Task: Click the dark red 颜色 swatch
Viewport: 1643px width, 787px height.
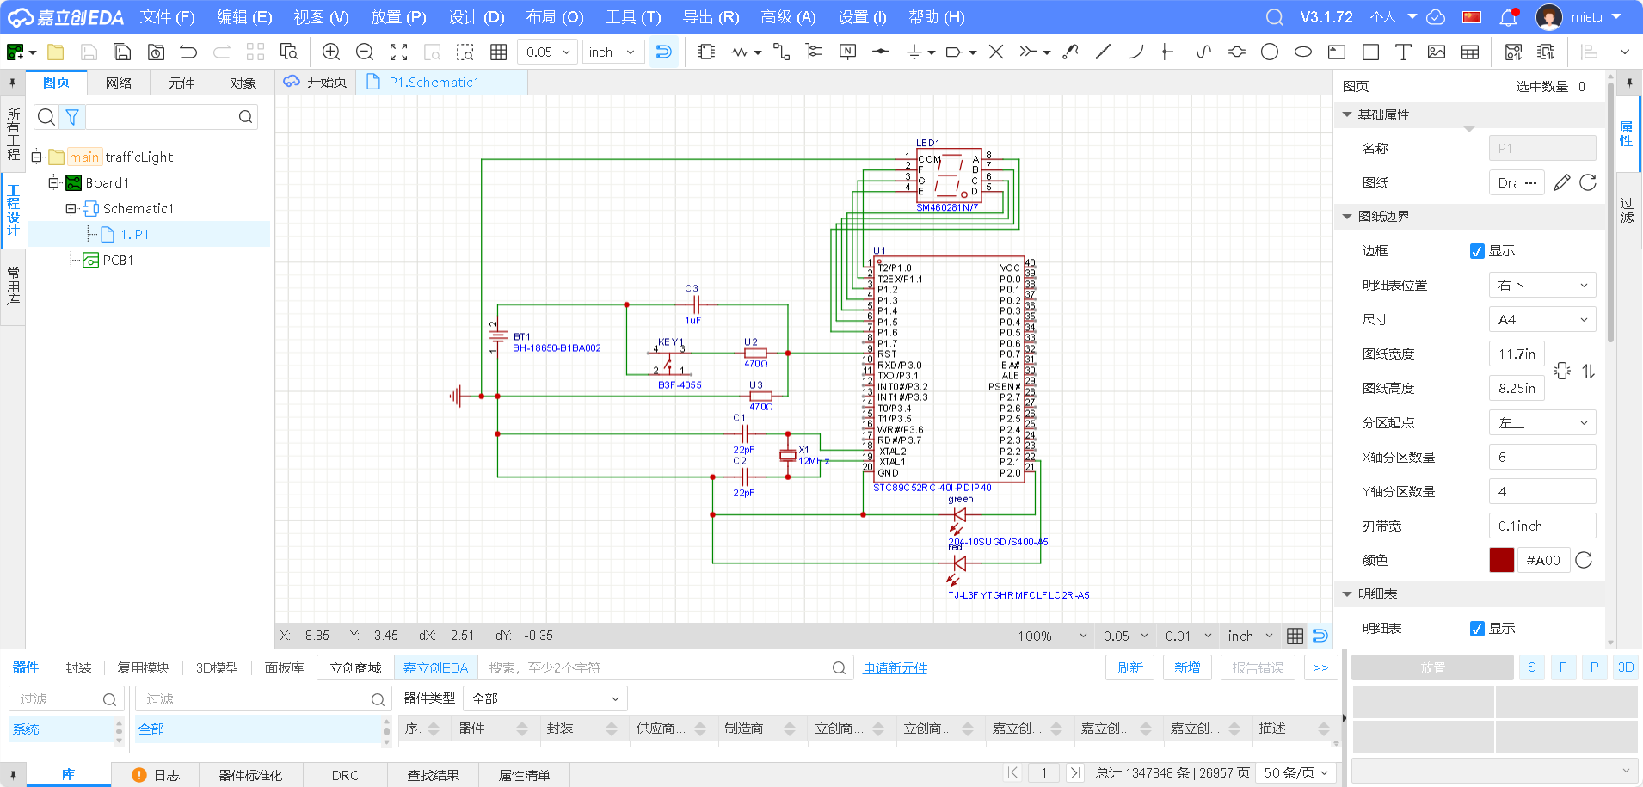Action: point(1501,560)
